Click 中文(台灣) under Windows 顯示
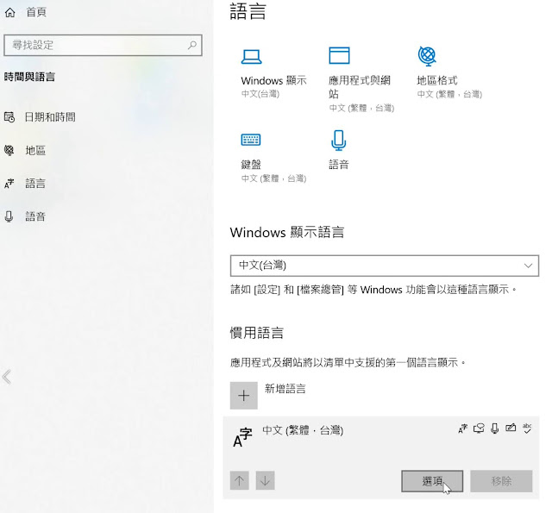Viewport: 552px width, 513px height. click(x=260, y=94)
